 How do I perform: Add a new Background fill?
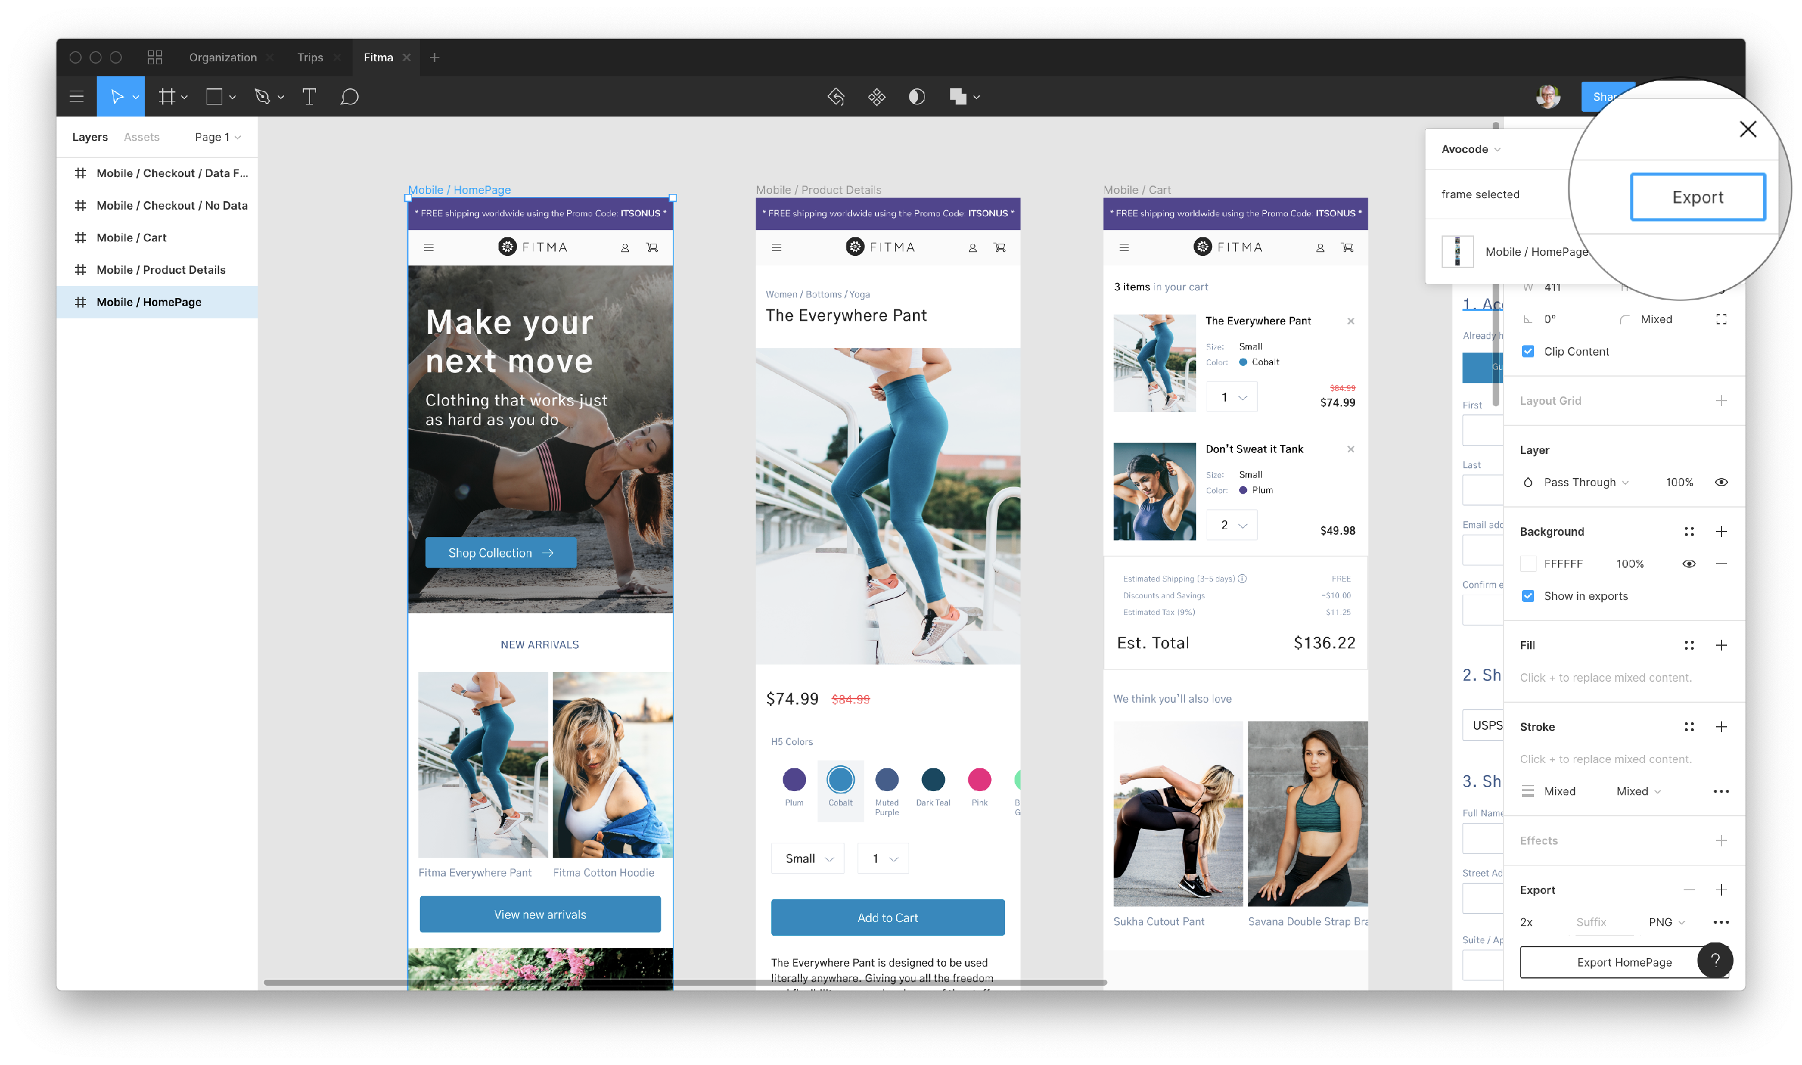[x=1721, y=532]
